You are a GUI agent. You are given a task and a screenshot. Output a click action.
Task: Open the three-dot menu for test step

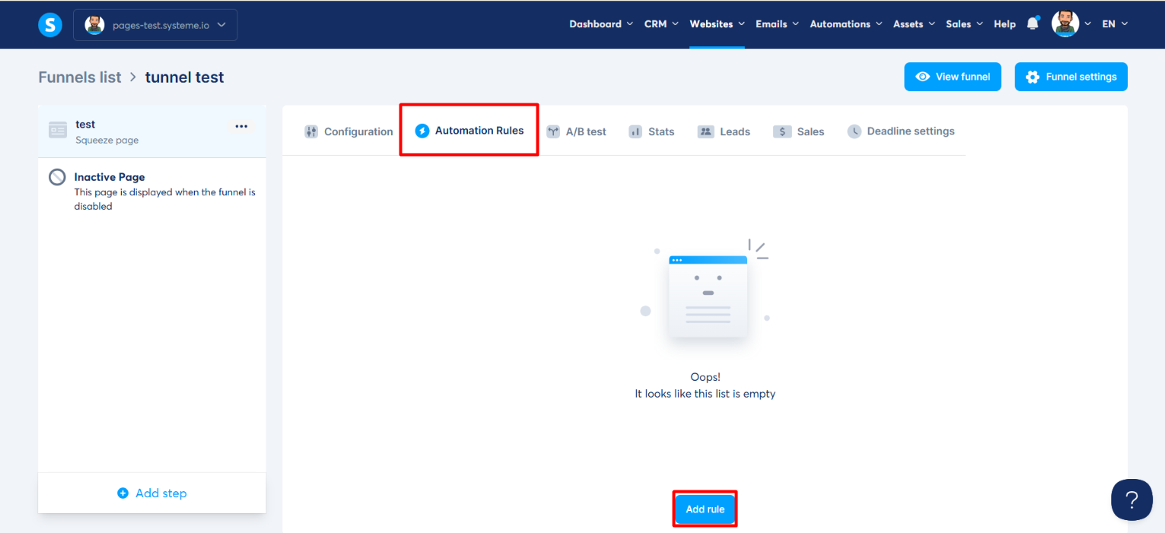point(241,126)
